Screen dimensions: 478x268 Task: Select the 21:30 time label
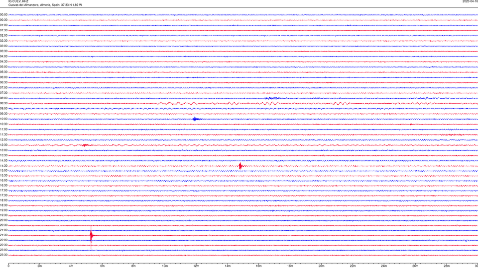[x=3, y=235]
